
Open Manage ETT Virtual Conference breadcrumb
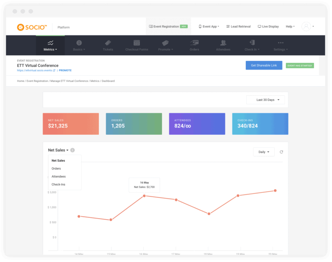click(x=69, y=81)
